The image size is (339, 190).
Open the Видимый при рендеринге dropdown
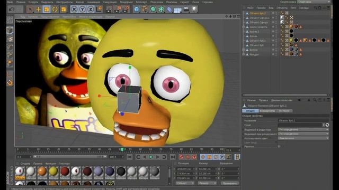pyautogui.click(x=303, y=134)
